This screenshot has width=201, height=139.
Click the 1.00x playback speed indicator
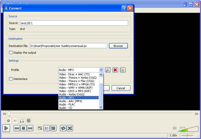coord(173,135)
